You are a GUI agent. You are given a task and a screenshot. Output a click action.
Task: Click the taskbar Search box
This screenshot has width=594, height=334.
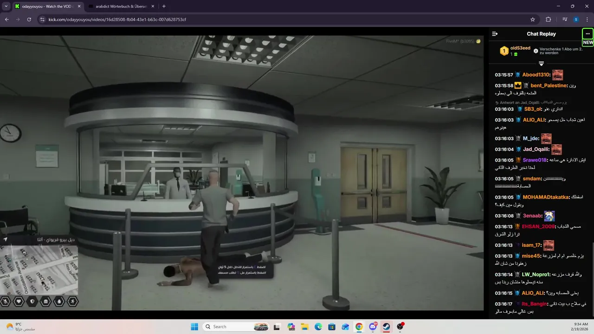[237, 327]
